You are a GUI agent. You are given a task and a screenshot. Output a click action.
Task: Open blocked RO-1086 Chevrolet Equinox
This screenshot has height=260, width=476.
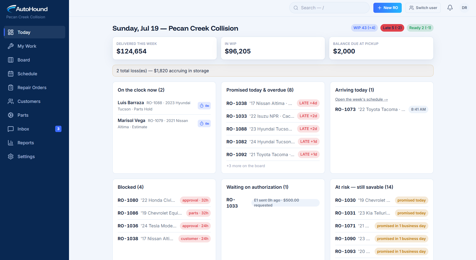tap(164, 213)
